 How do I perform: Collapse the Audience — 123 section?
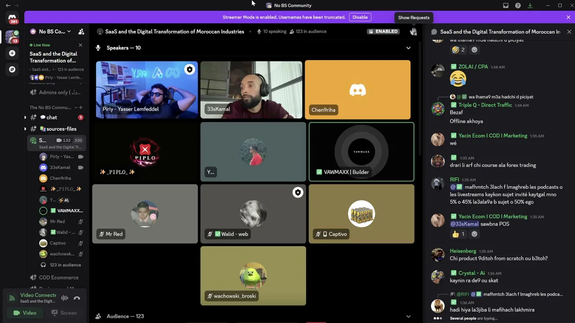click(x=408, y=316)
